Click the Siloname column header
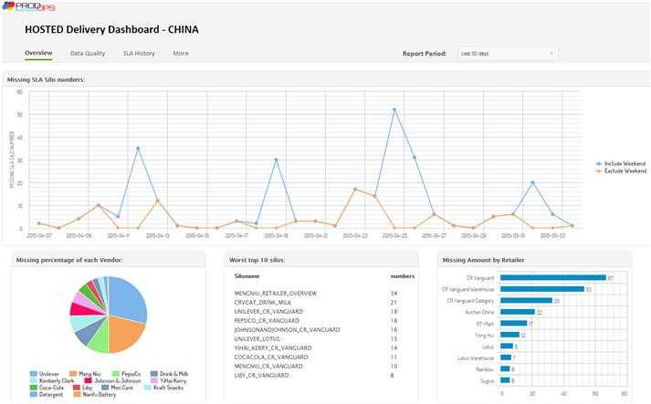The image size is (651, 404). [x=247, y=276]
